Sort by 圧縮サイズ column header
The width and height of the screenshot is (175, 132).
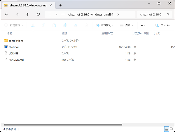(107, 33)
